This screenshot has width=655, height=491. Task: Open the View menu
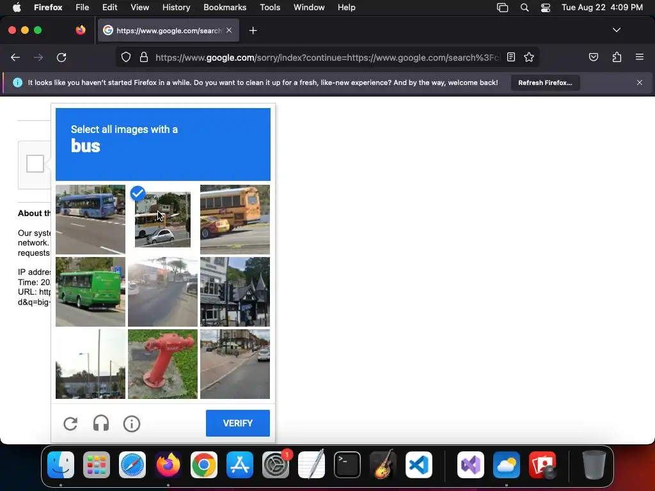pos(139,8)
